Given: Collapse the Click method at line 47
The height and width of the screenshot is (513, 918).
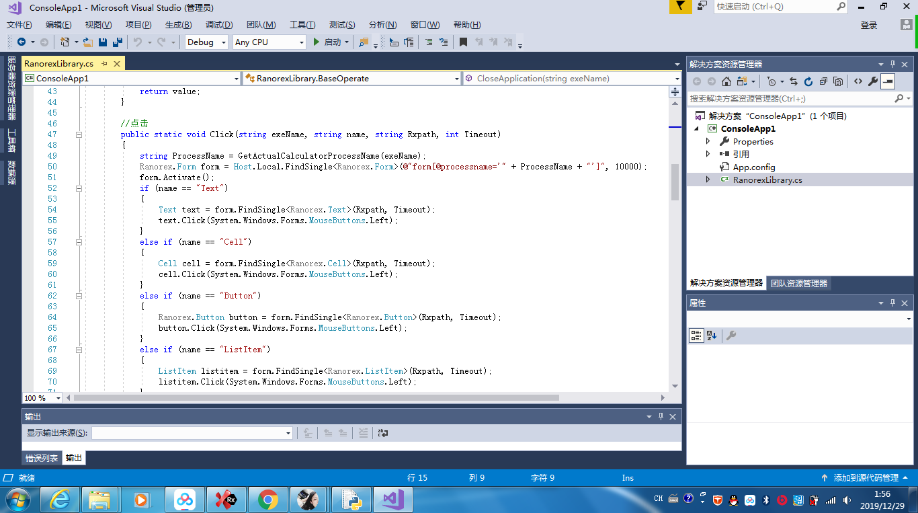Looking at the screenshot, I should point(79,134).
